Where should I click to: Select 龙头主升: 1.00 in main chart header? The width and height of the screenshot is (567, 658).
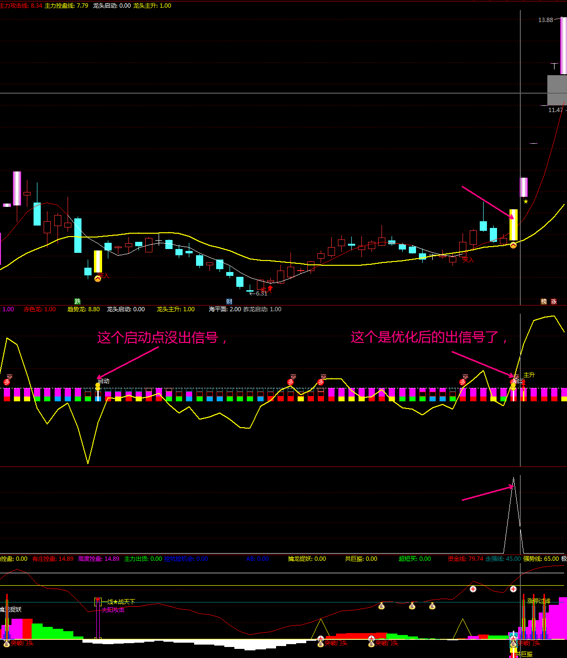[x=152, y=6]
